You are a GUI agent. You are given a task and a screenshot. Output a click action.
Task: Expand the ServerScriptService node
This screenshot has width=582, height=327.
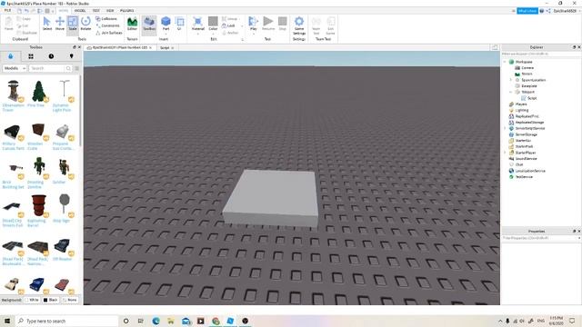click(505, 128)
